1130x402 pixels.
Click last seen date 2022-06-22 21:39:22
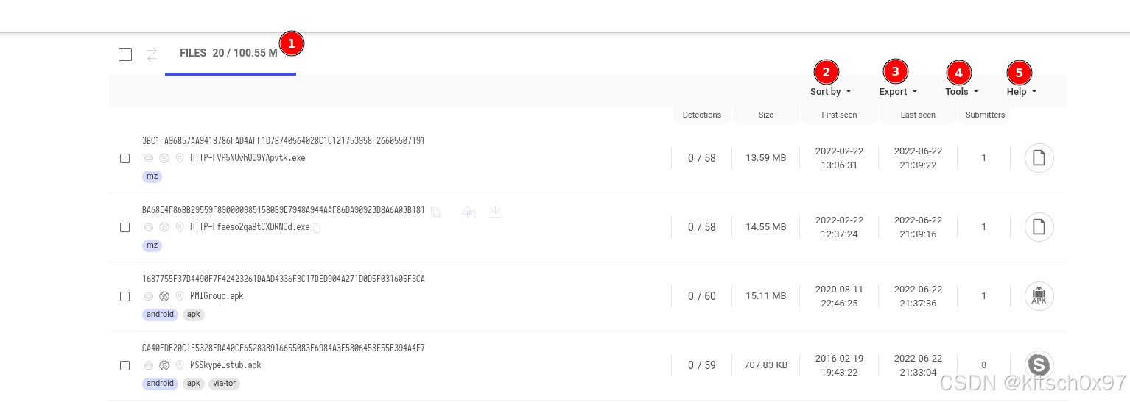click(918, 158)
